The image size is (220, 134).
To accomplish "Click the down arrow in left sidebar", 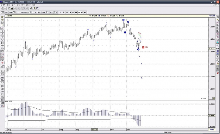I will pos(2,34).
